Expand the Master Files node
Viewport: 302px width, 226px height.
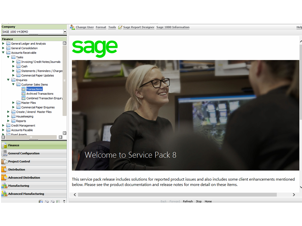(x=13, y=103)
